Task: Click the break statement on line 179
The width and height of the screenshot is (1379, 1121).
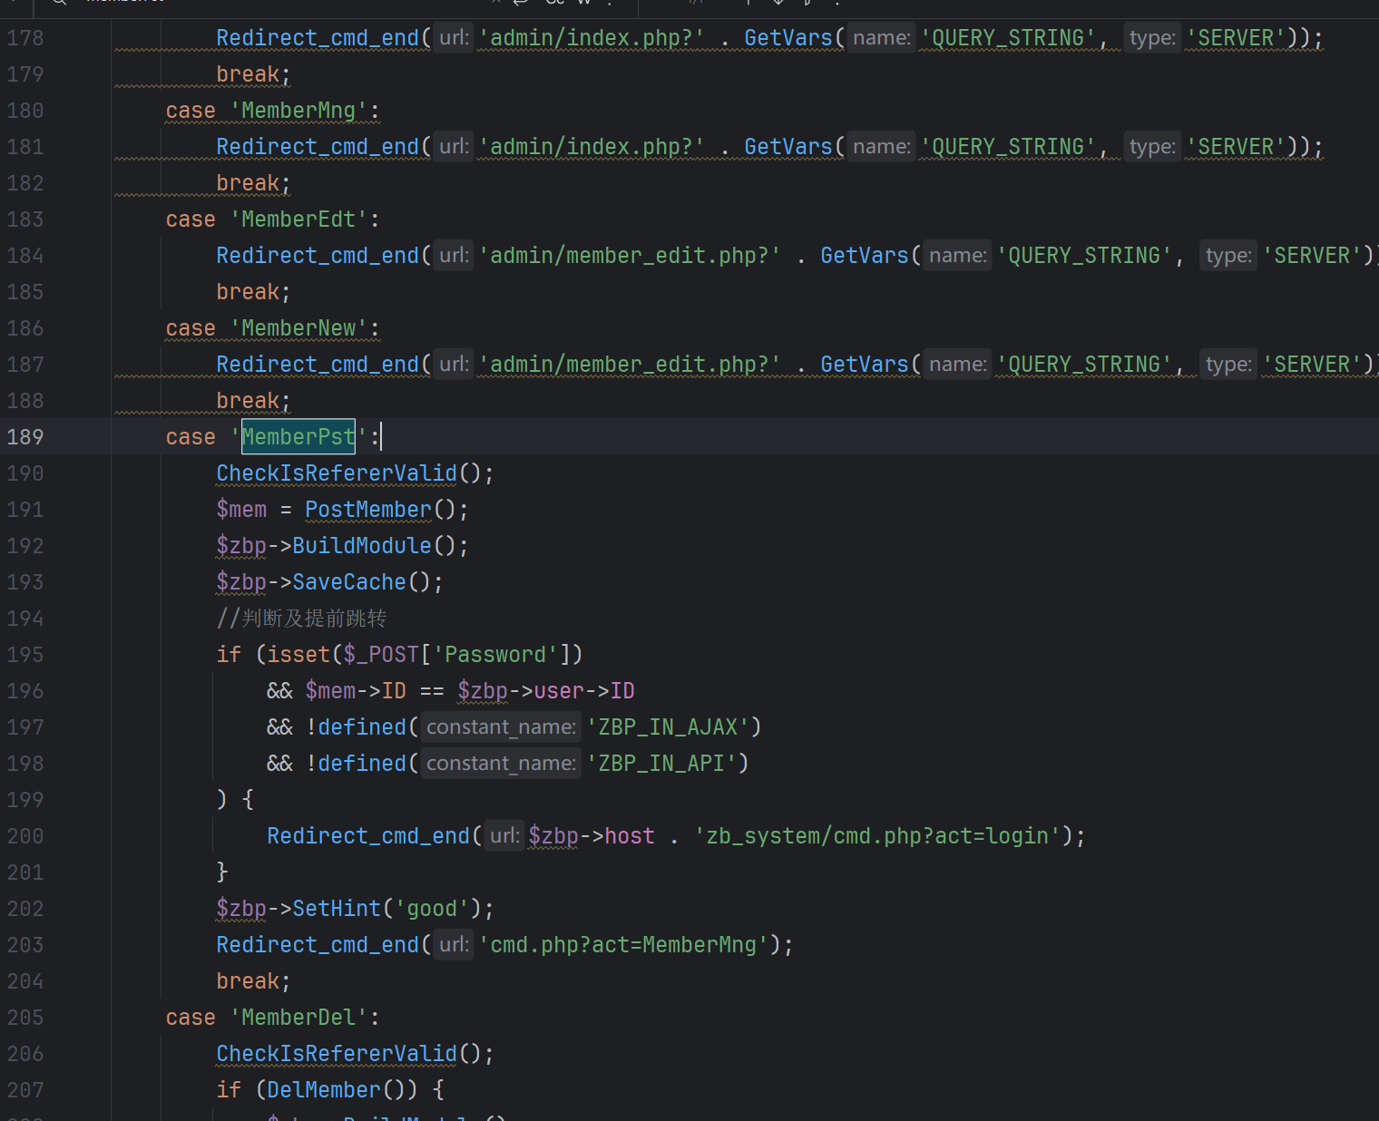Action: [x=253, y=74]
